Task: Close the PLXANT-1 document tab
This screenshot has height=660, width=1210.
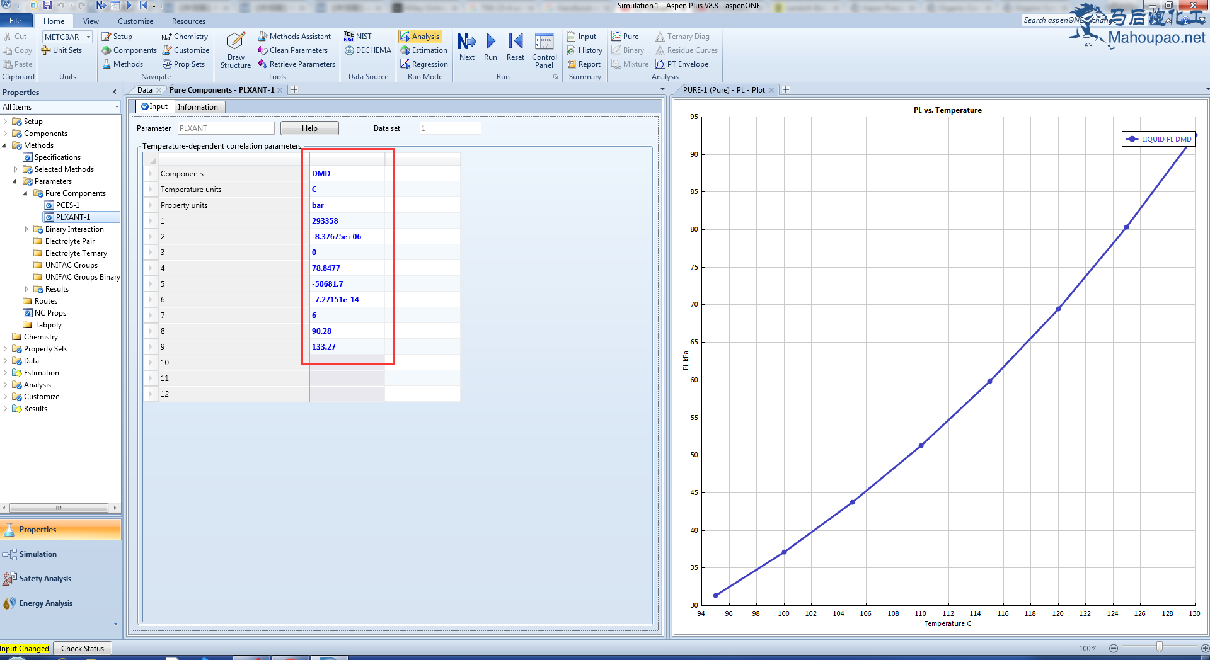Action: (x=280, y=90)
